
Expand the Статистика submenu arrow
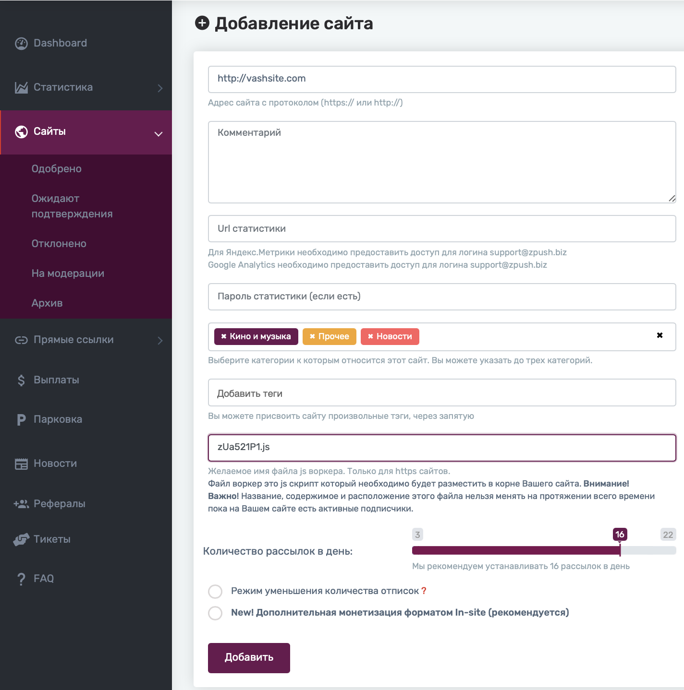click(160, 88)
